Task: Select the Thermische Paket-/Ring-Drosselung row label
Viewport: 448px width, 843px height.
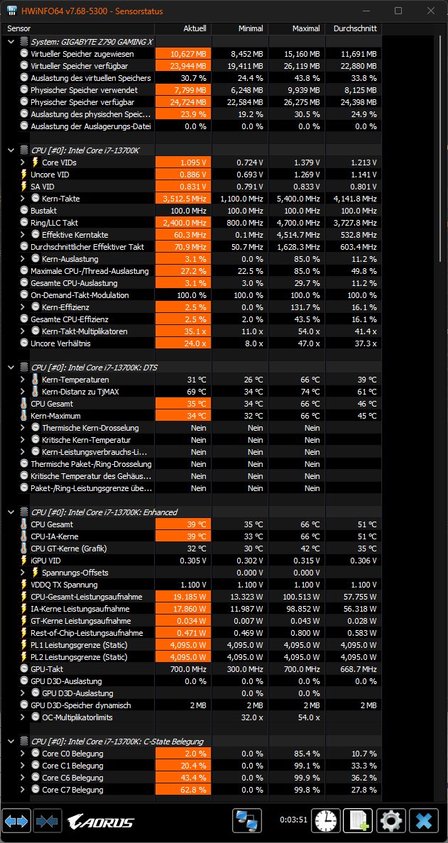Action: click(92, 463)
